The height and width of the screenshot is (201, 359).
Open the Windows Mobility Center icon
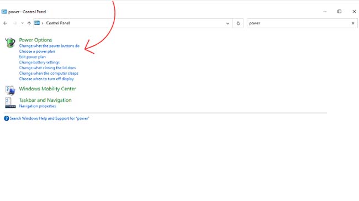(x=10, y=90)
